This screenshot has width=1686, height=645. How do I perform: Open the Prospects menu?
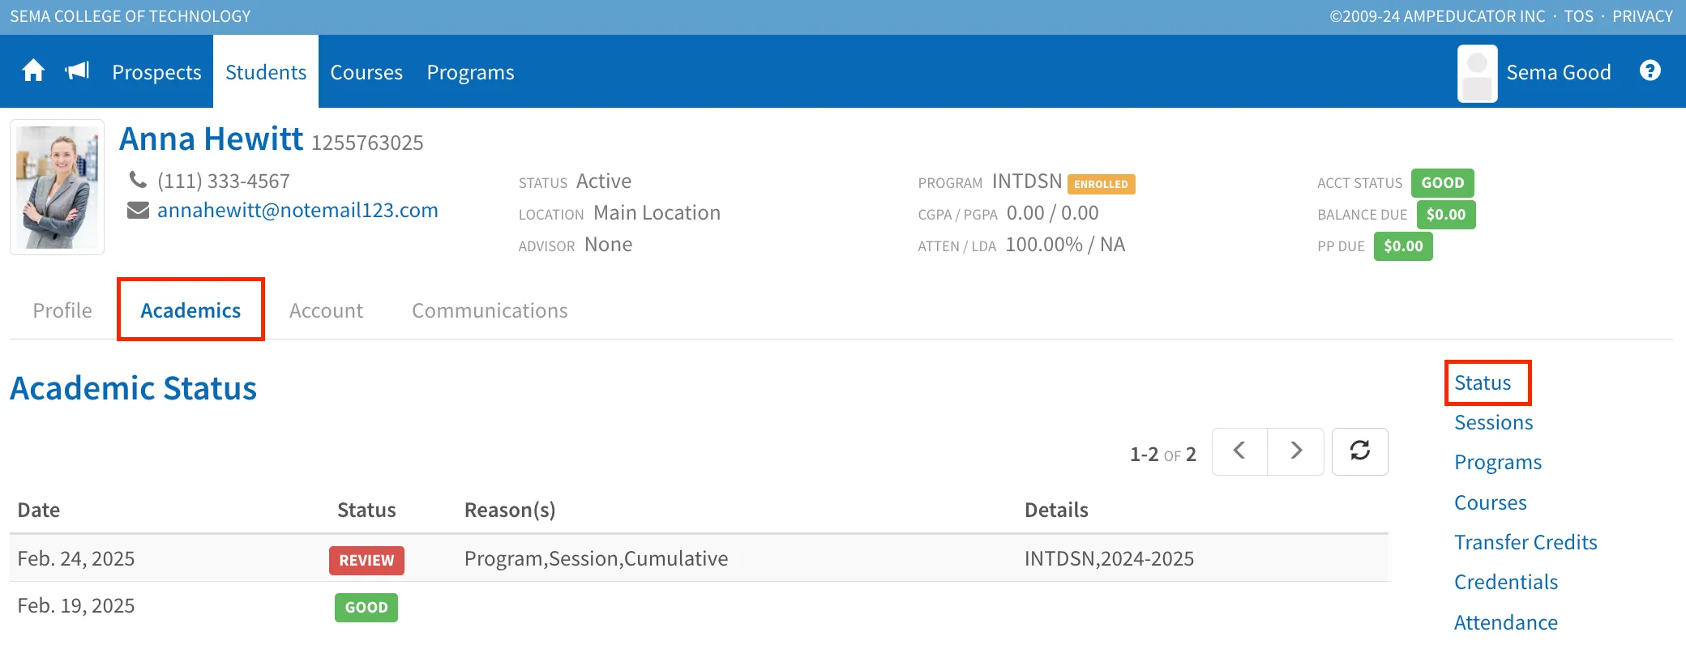coord(156,72)
